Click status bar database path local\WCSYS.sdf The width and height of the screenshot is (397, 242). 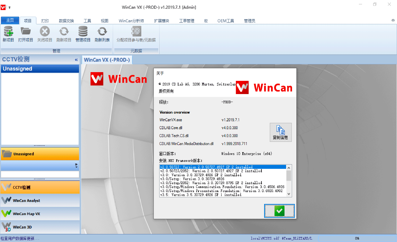[265, 238]
